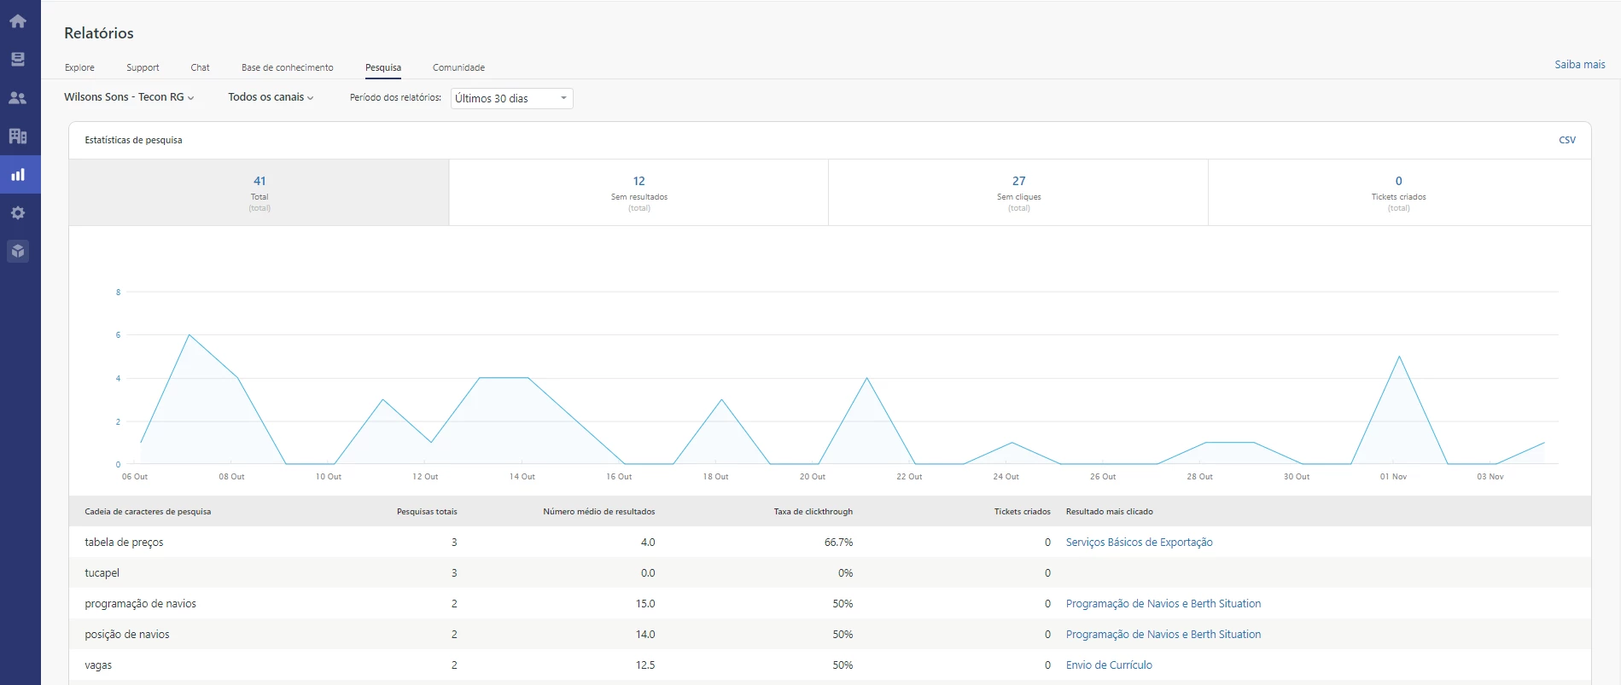Select the Pesquisa tab
This screenshot has width=1621, height=685.
point(383,67)
